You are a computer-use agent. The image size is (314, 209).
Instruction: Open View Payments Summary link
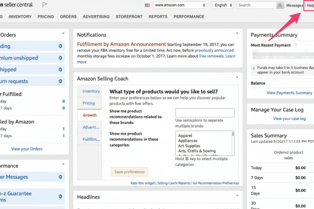(x=289, y=93)
